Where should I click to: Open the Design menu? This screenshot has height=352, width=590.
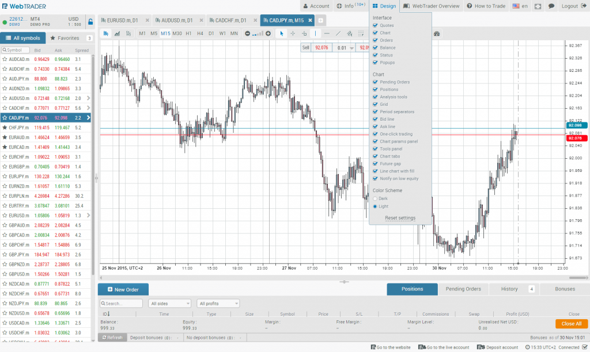(384, 6)
